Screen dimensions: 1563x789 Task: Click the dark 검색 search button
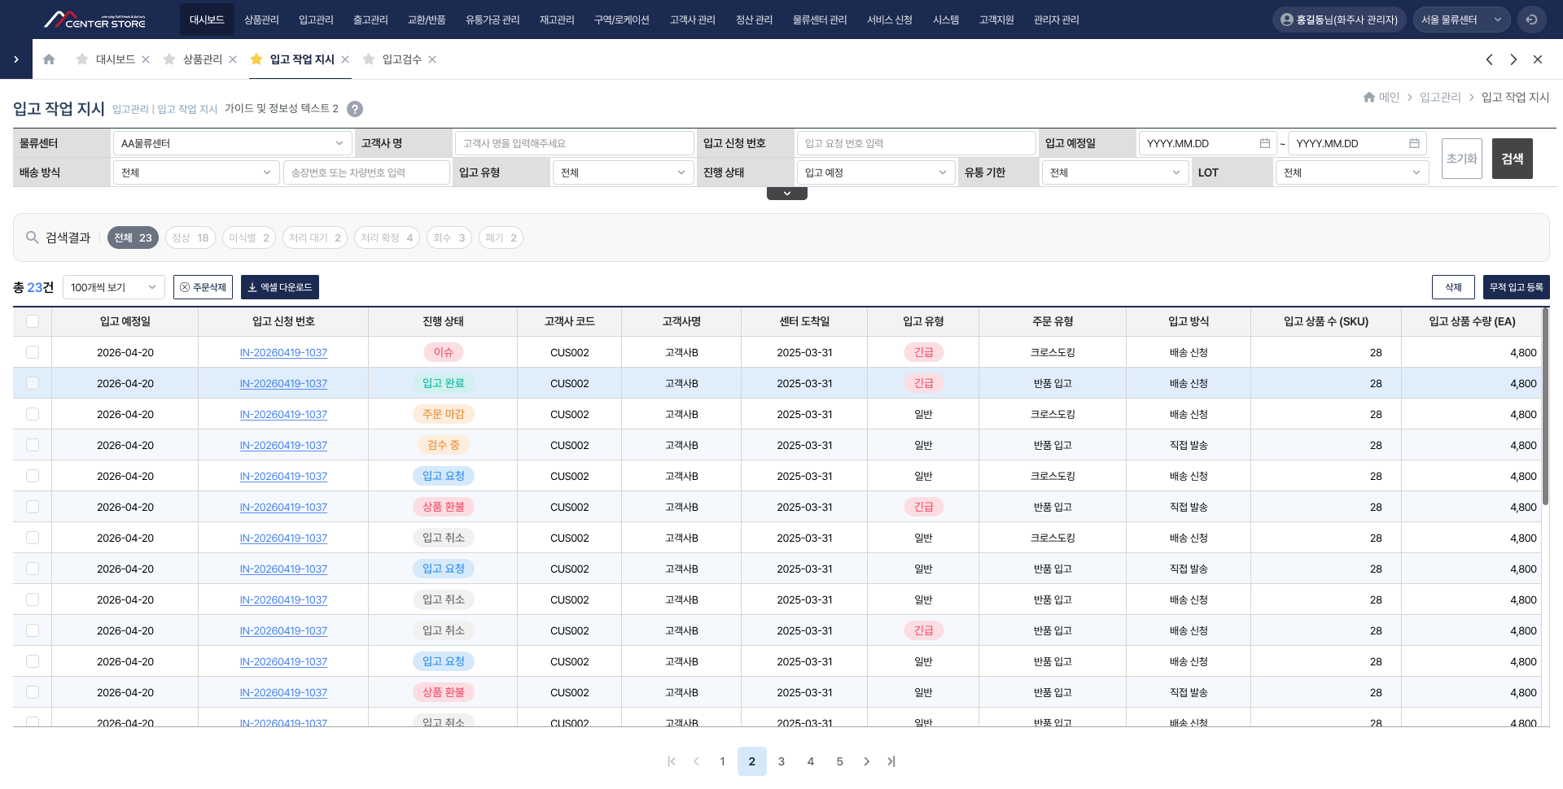[1513, 159]
